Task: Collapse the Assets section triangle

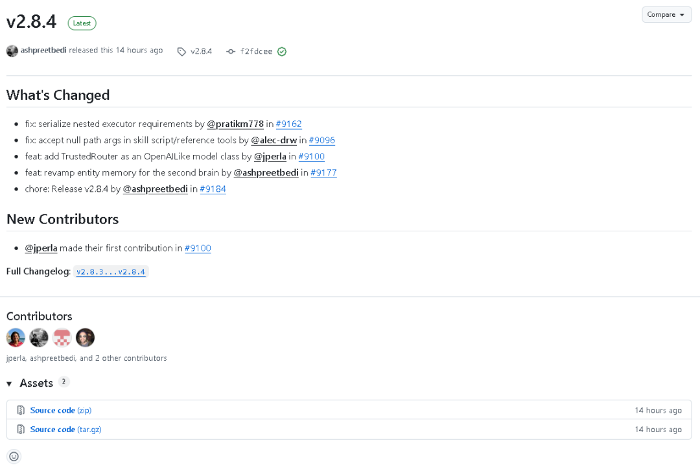Action: [x=9, y=384]
